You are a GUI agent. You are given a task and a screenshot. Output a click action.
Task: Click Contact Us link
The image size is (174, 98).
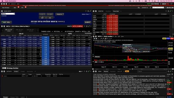pyautogui.click(x=145, y=8)
